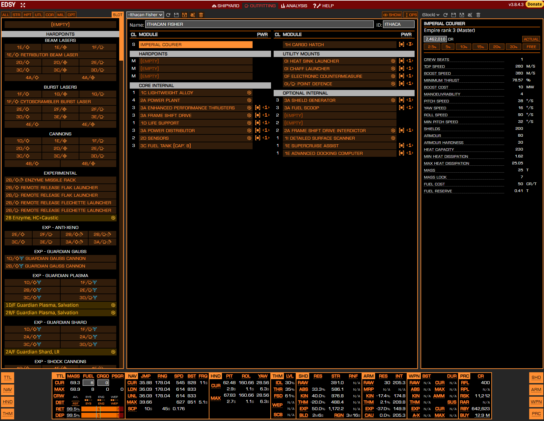Click the RET 99.5% power bar
This screenshot has height=421, width=544.
[102, 409]
